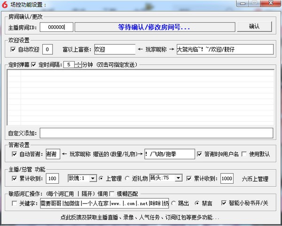Toggle the 自动答谢 checkbox
The height and width of the screenshot is (226, 282).
(14, 154)
